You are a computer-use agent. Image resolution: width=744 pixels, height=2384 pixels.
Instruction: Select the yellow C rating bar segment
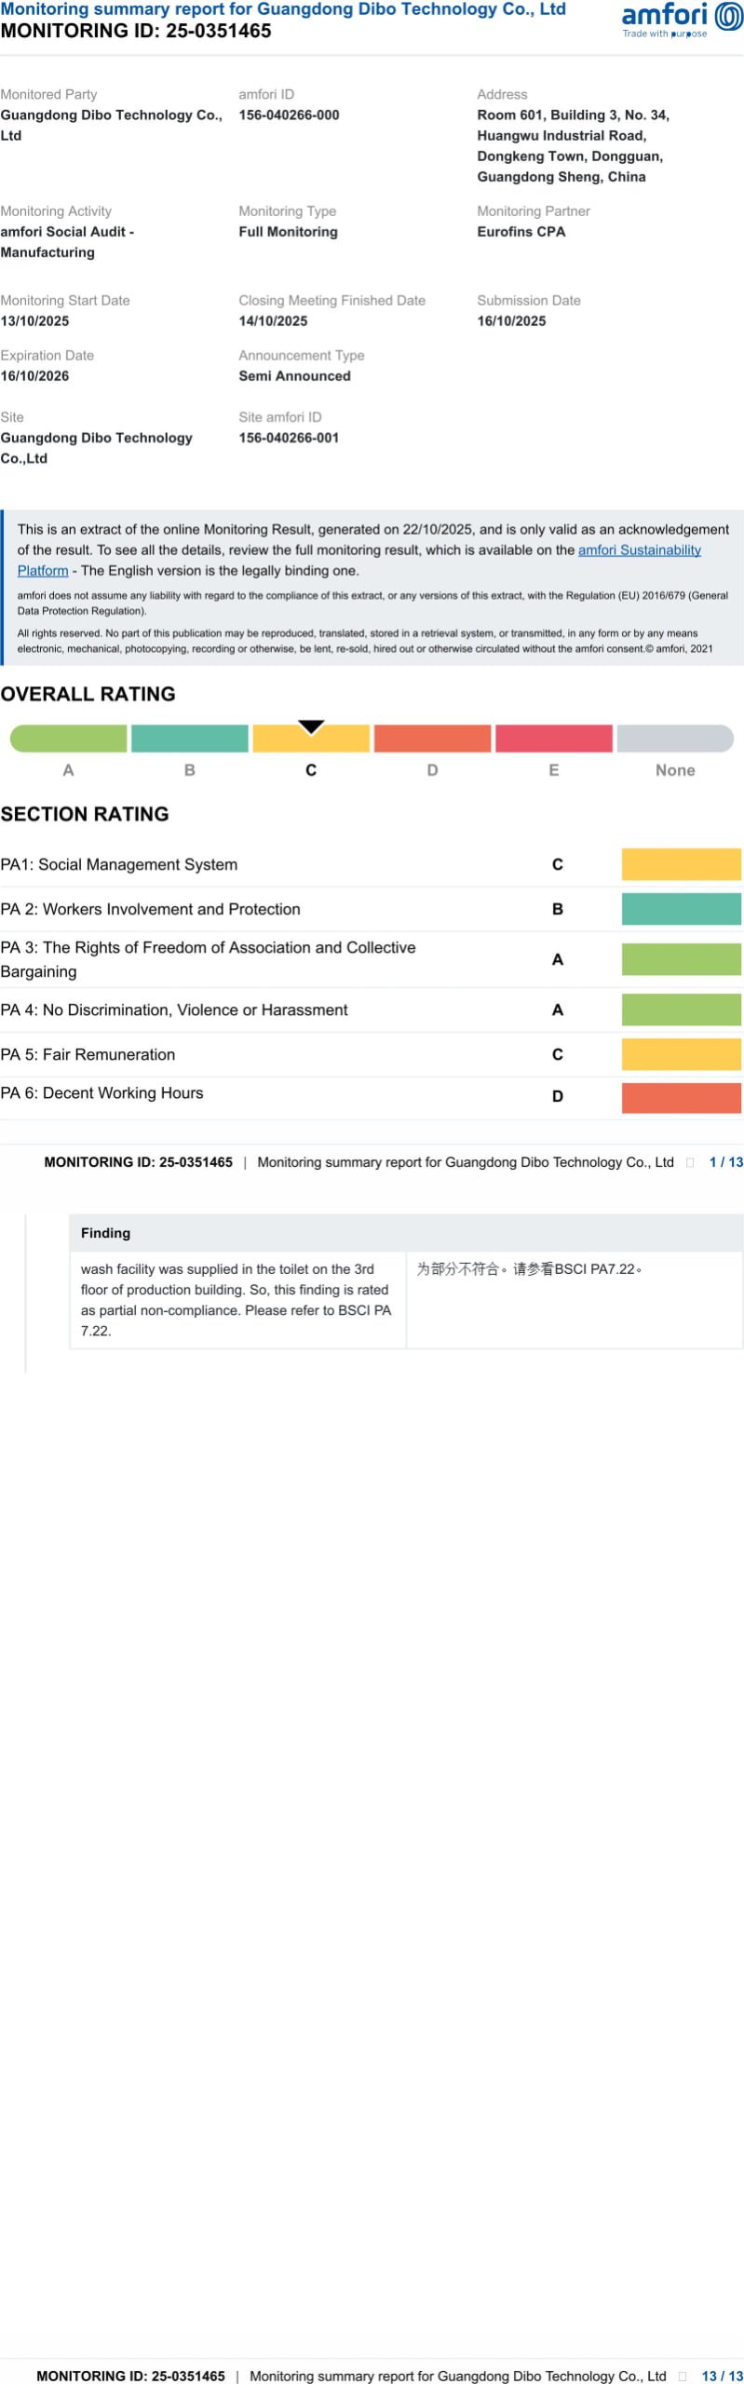point(311,738)
